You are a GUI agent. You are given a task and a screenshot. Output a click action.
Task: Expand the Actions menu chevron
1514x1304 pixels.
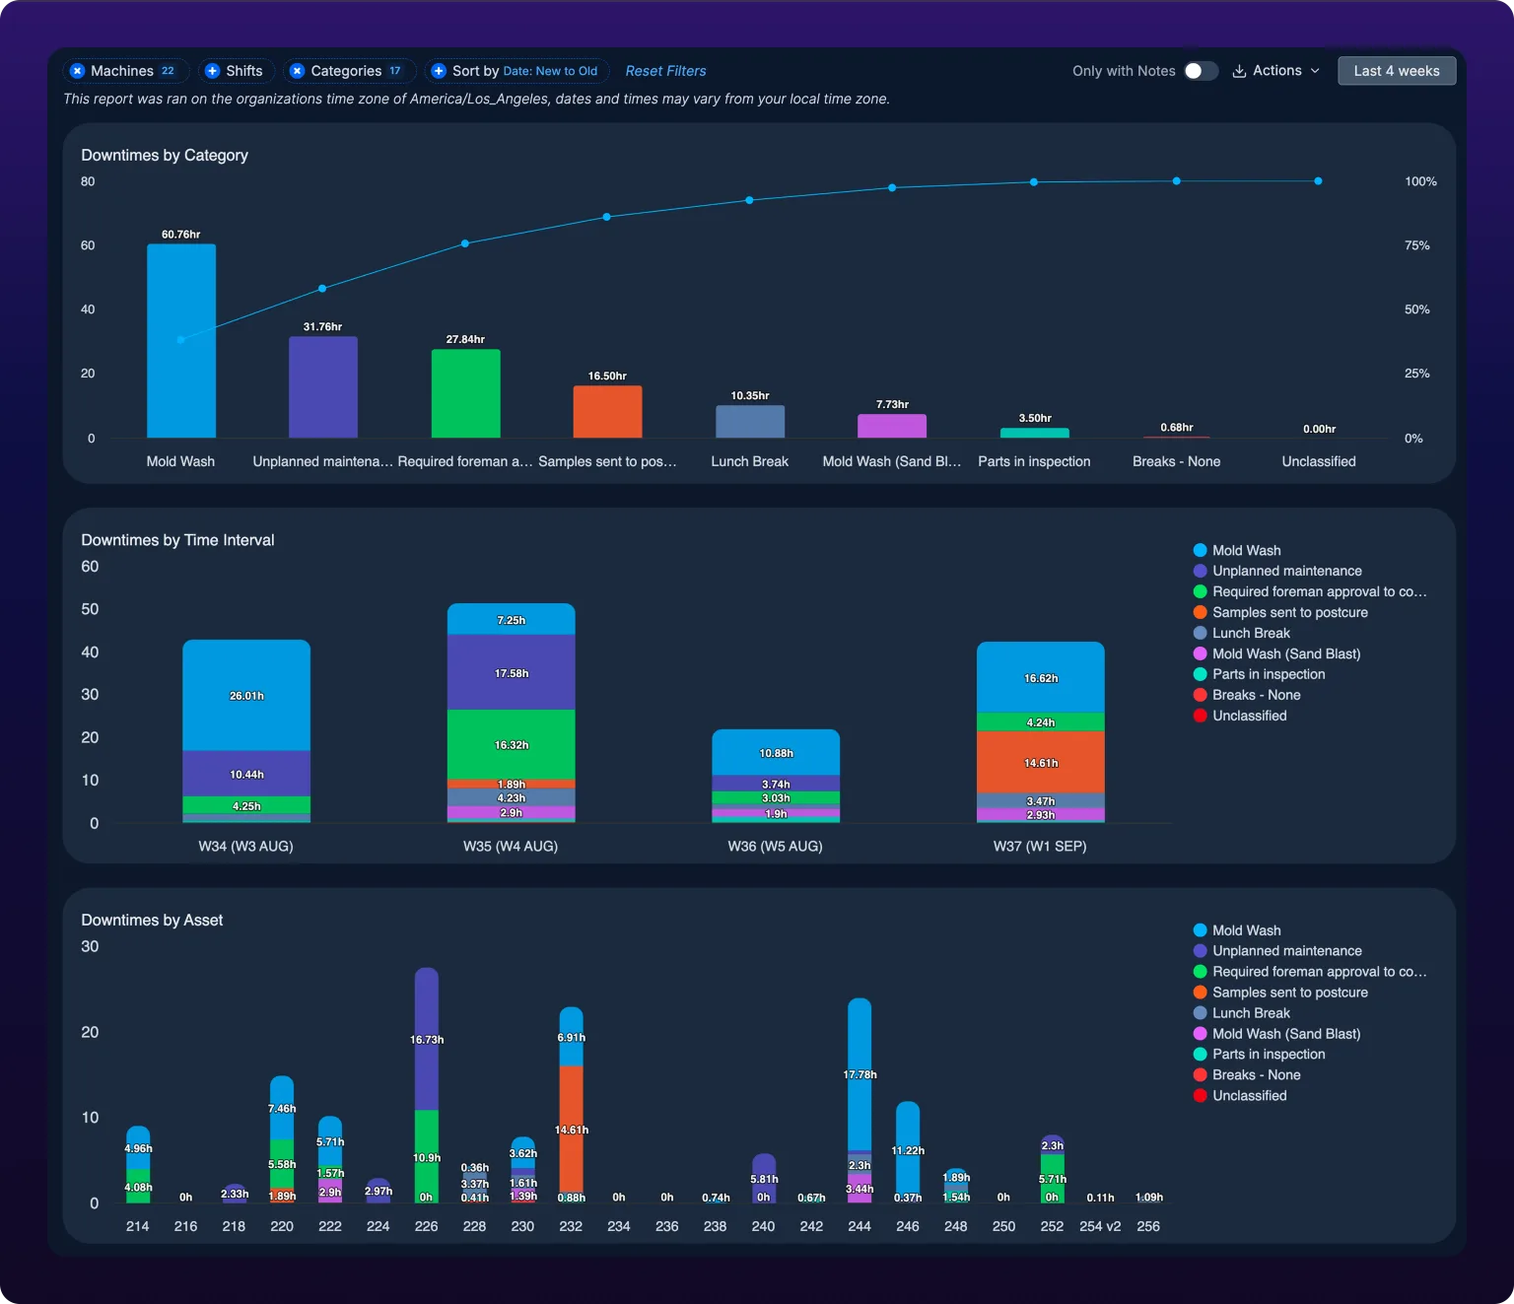coord(1315,71)
